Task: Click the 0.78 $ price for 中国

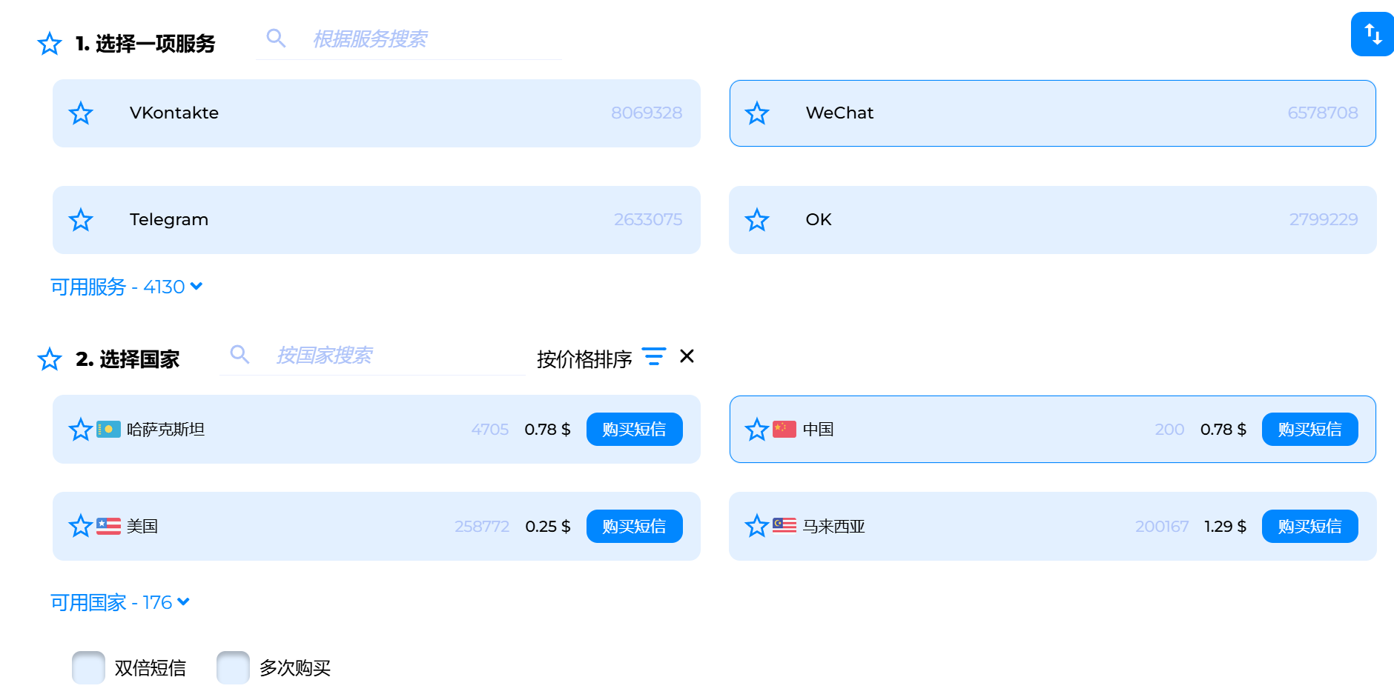Action: pos(1223,430)
